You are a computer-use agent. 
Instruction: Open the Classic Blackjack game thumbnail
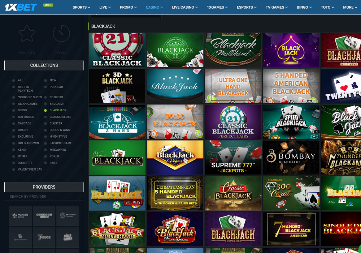pyautogui.click(x=117, y=50)
